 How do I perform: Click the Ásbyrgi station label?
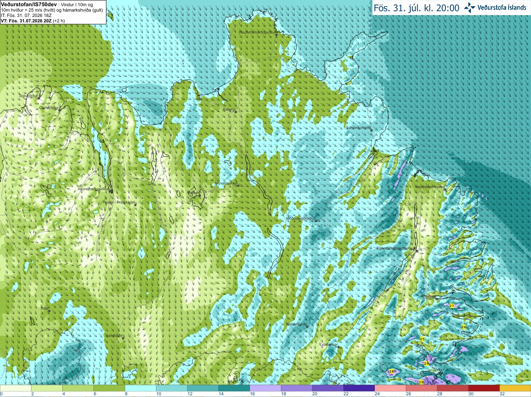click(x=229, y=109)
